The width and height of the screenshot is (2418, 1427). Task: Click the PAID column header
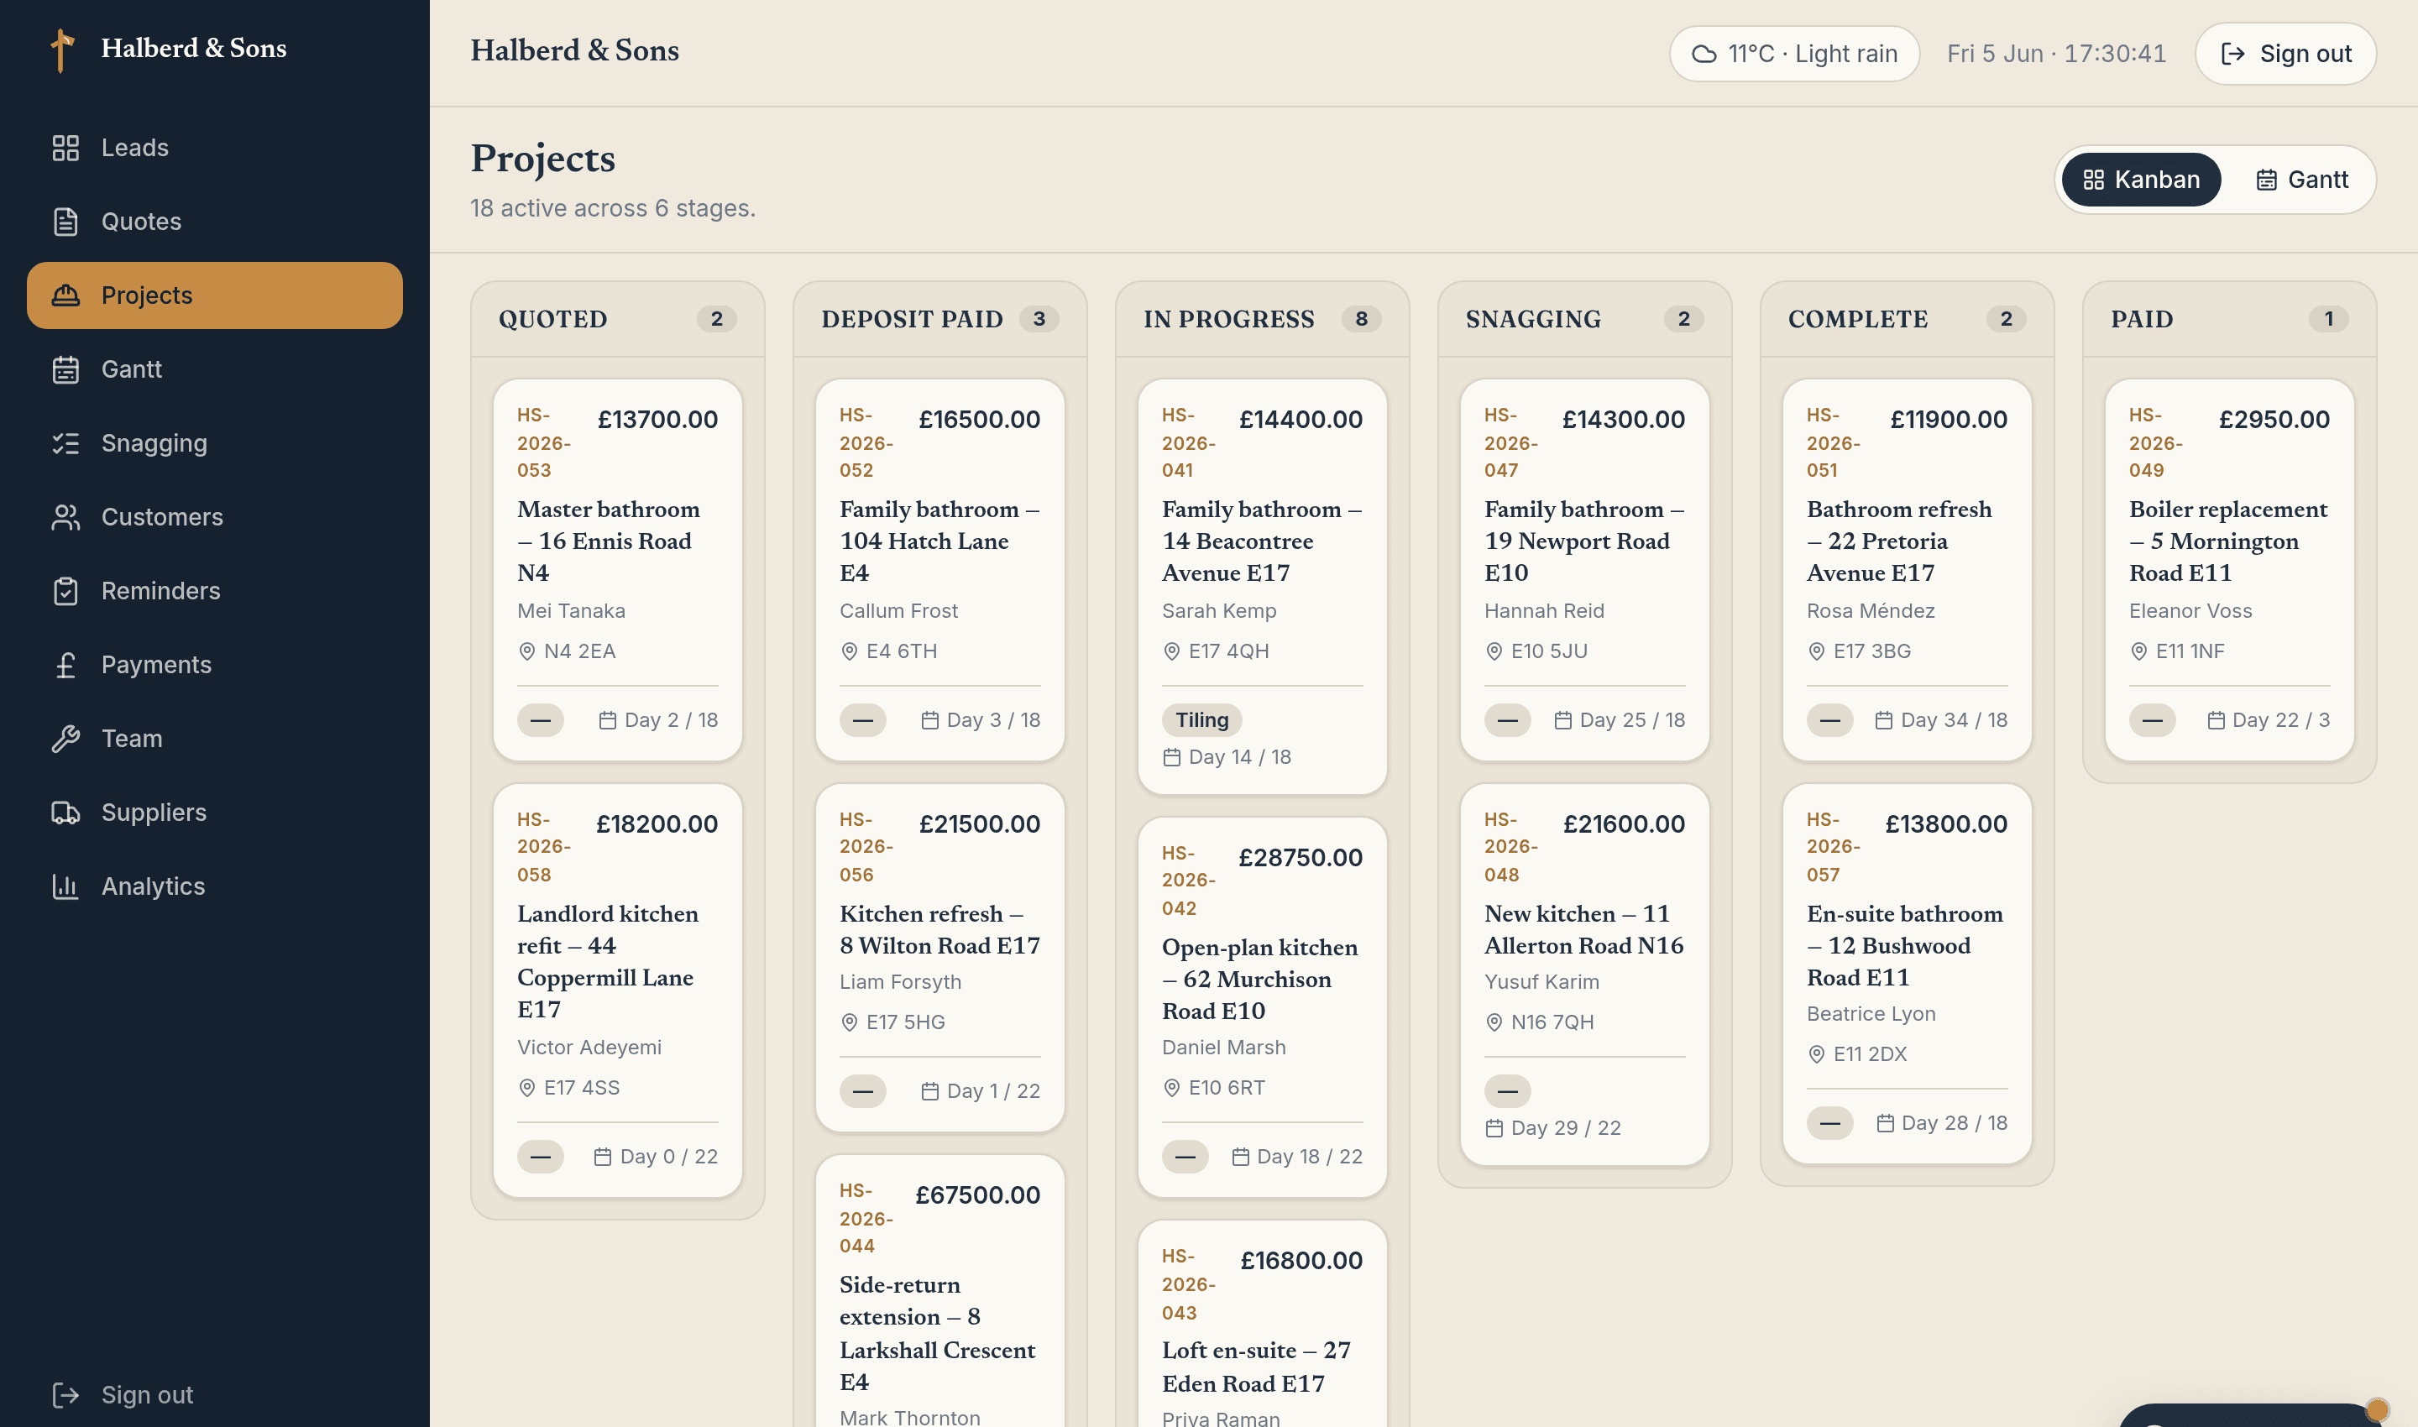coord(2229,319)
